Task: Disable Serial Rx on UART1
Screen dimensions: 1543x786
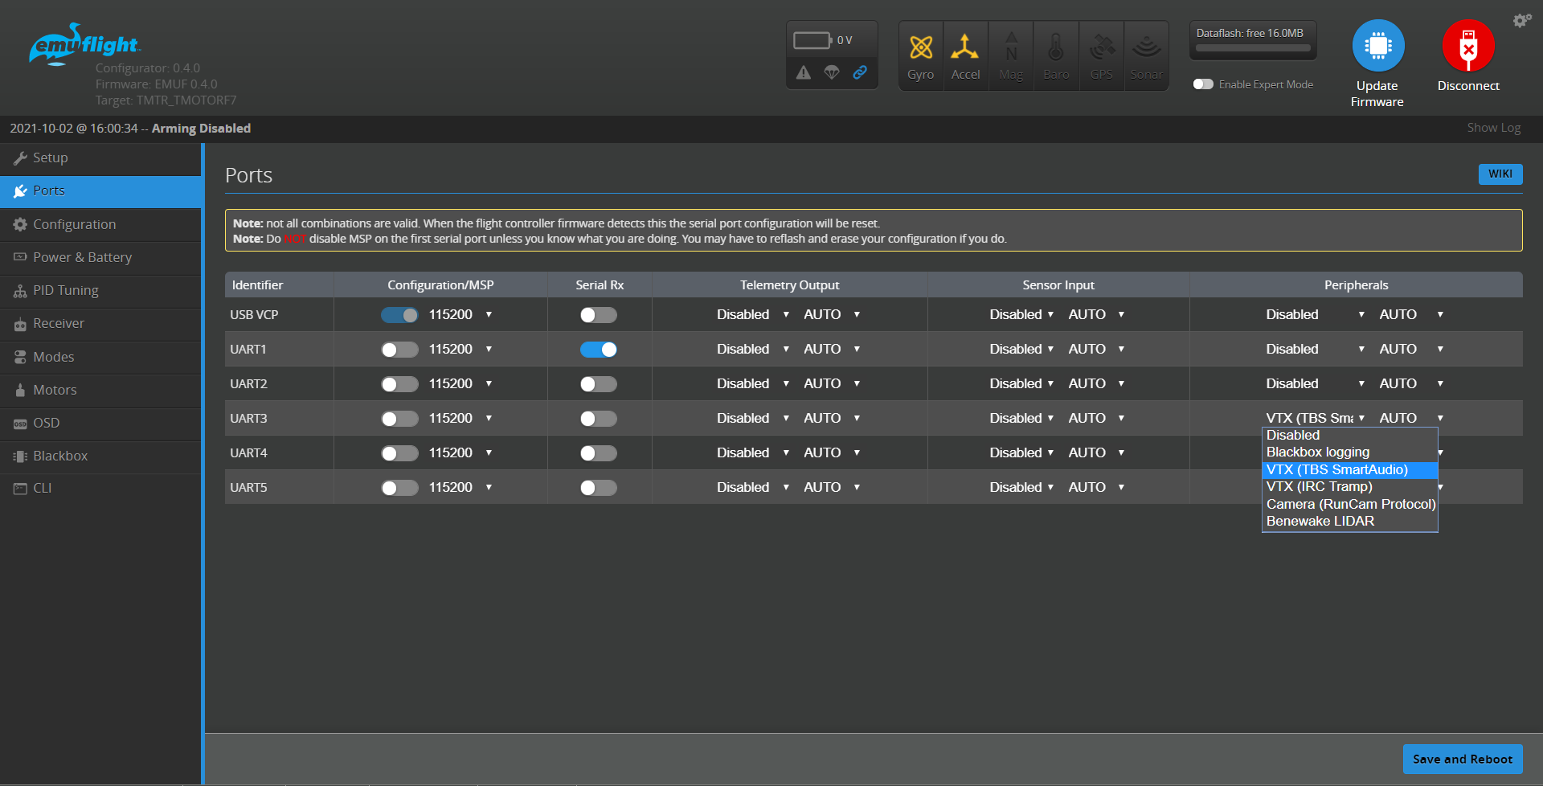Action: click(599, 350)
